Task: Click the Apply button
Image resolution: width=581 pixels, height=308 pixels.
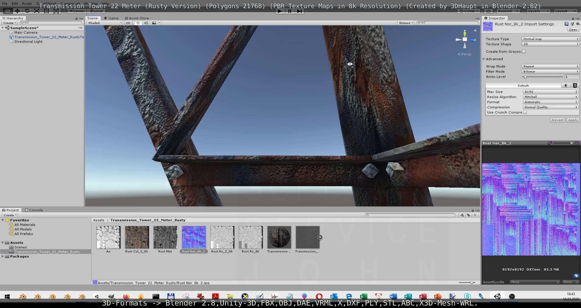Action: coord(573,120)
